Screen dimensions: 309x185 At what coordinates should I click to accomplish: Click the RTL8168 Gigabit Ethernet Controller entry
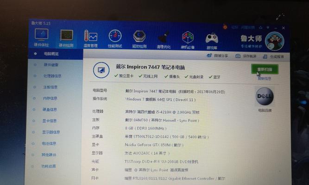pos(175,179)
